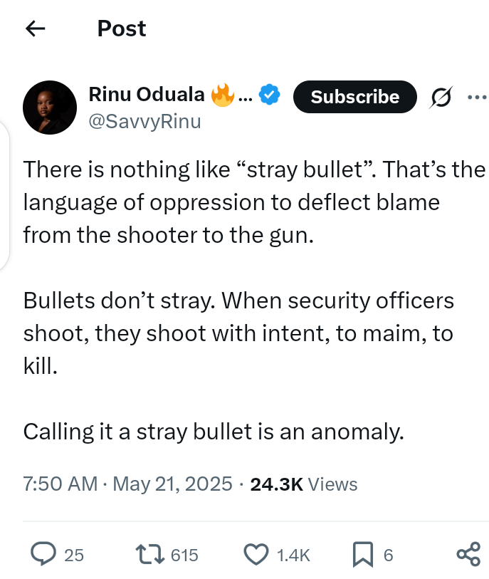Subscribe to Rinu Oduala
Screen dimensions: 489x579
(354, 97)
